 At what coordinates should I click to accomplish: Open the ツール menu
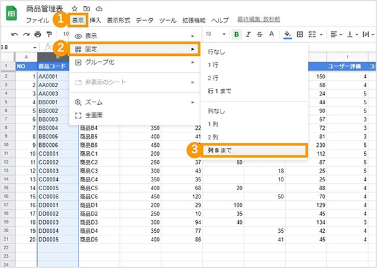pyautogui.click(x=168, y=21)
